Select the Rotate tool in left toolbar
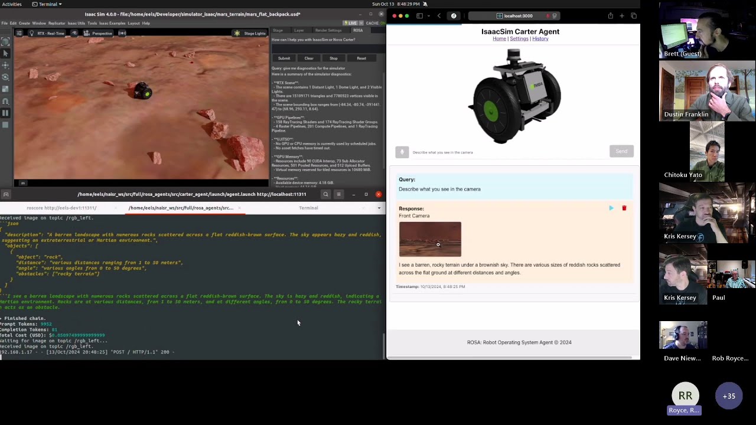756x425 pixels. [x=5, y=77]
